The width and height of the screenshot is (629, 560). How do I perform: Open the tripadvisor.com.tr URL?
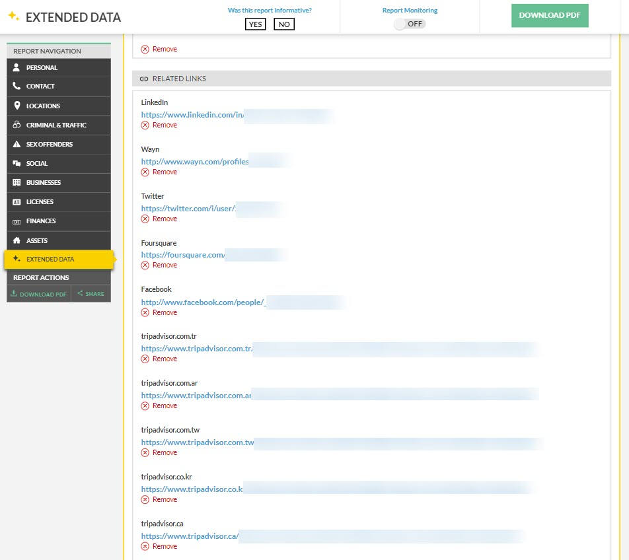(197, 349)
